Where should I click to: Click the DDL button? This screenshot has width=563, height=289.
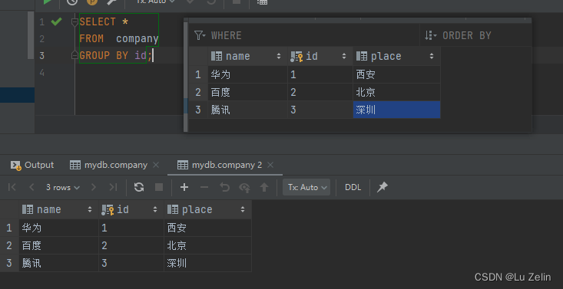click(353, 187)
